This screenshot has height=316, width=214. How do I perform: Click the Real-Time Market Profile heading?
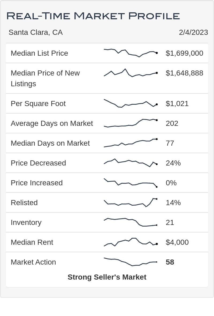coord(93,16)
